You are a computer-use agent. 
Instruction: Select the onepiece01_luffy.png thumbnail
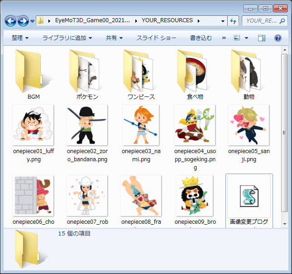[x=33, y=125]
